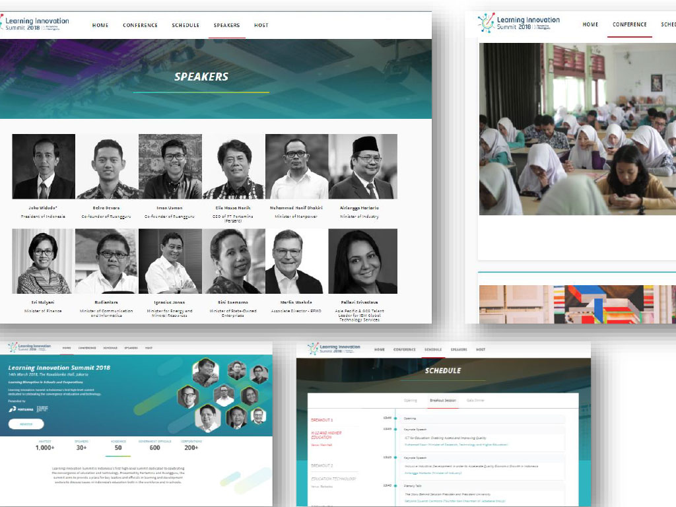This screenshot has width=676, height=507.
Task: Click the Pertamina logo on the home banner
Action: 20,409
